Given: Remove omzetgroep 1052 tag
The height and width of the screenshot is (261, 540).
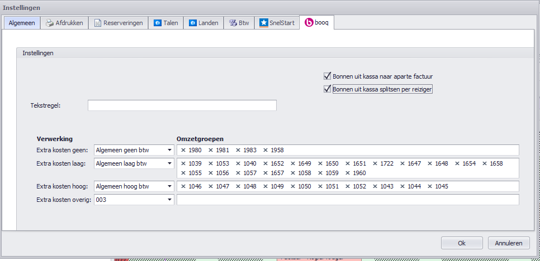Looking at the screenshot, I should click(348, 186).
